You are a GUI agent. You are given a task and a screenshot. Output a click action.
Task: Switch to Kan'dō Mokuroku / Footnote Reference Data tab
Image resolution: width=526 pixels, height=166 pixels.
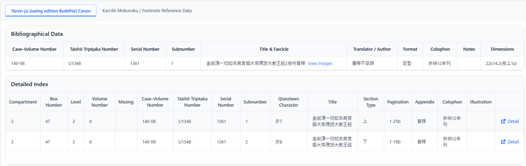coord(147,11)
